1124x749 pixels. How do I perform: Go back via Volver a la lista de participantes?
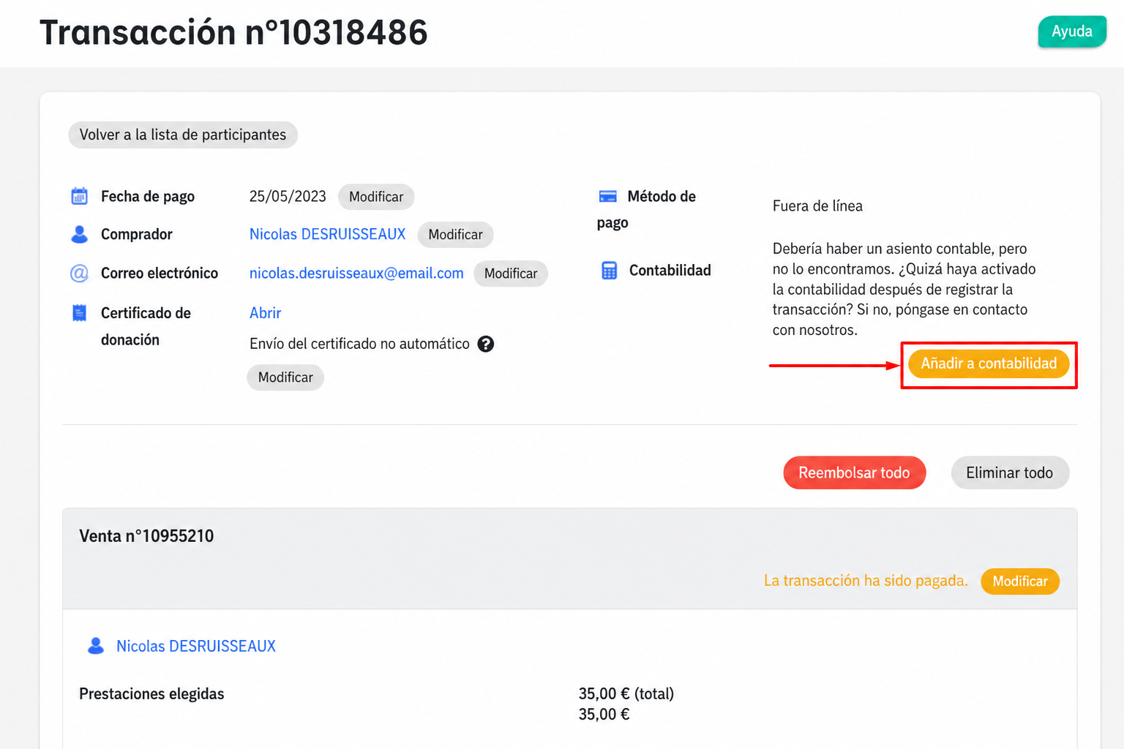click(x=183, y=135)
